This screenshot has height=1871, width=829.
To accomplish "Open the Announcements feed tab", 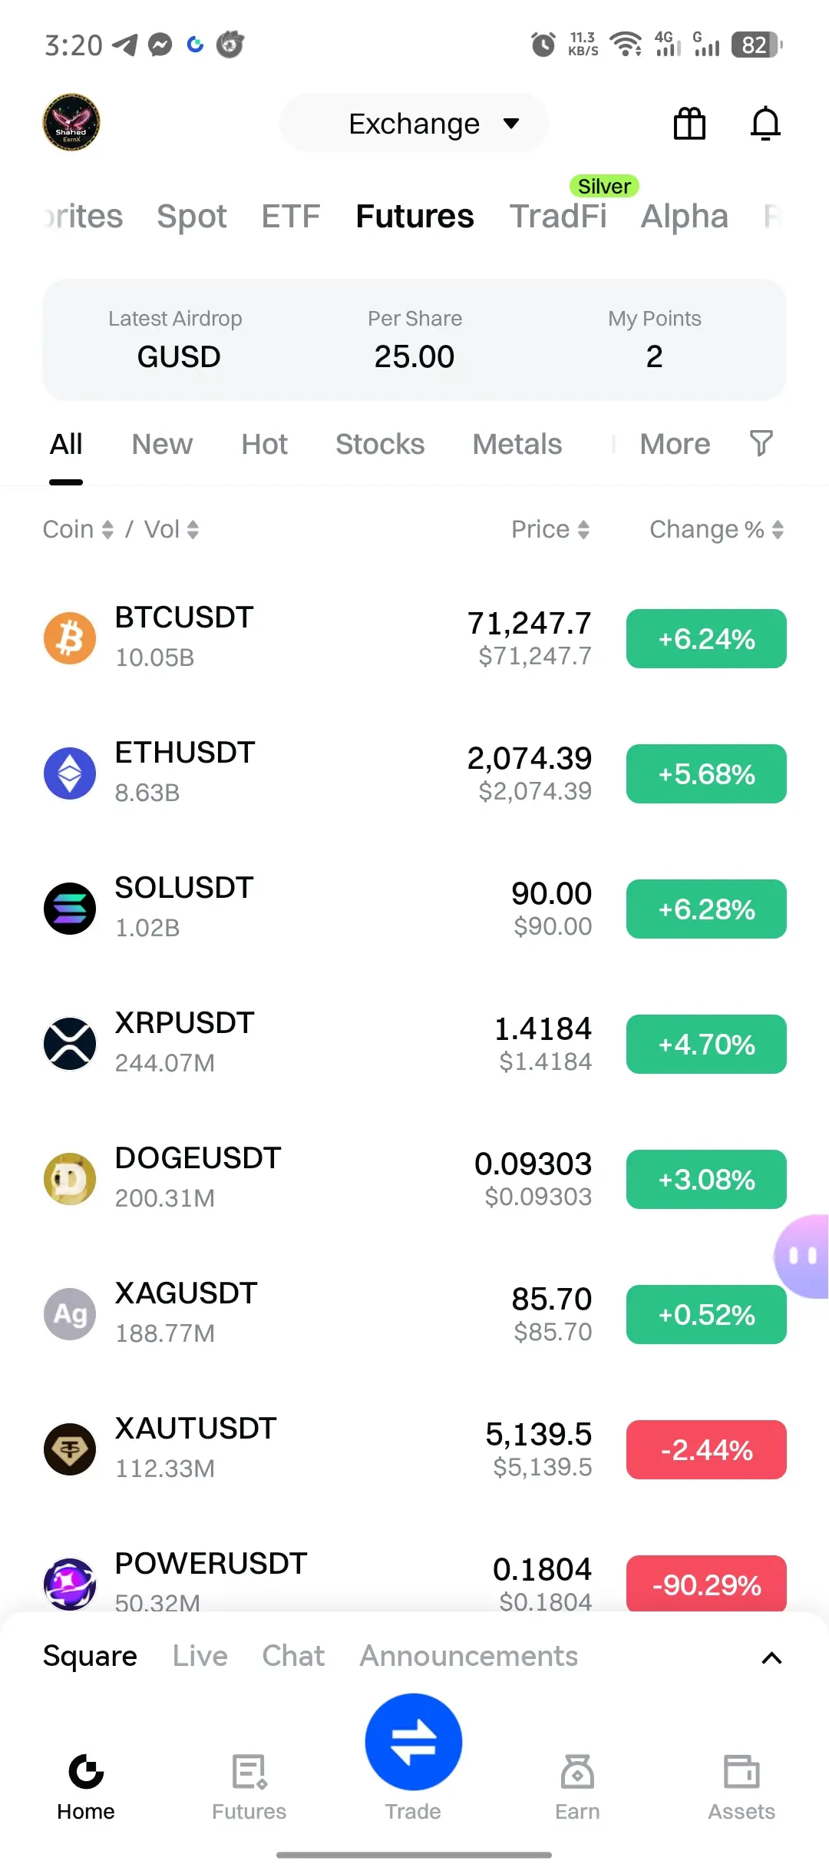I will point(469,1656).
